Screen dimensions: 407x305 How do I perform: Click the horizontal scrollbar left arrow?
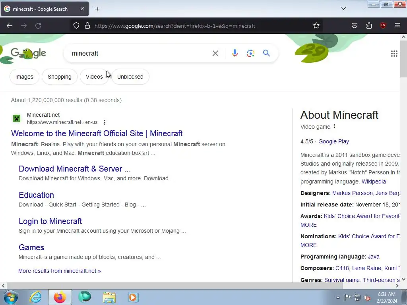coord(3,286)
